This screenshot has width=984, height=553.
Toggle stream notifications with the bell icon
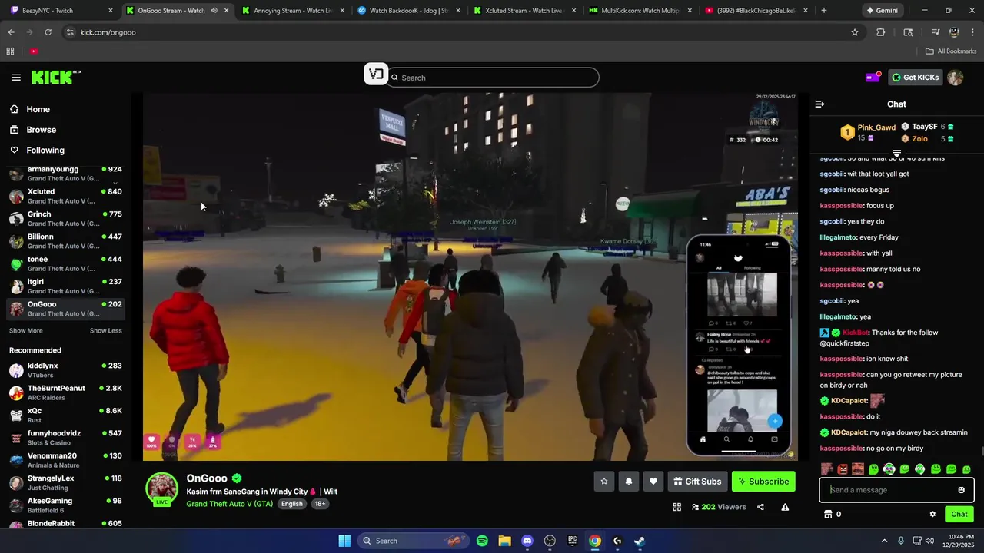[629, 482]
